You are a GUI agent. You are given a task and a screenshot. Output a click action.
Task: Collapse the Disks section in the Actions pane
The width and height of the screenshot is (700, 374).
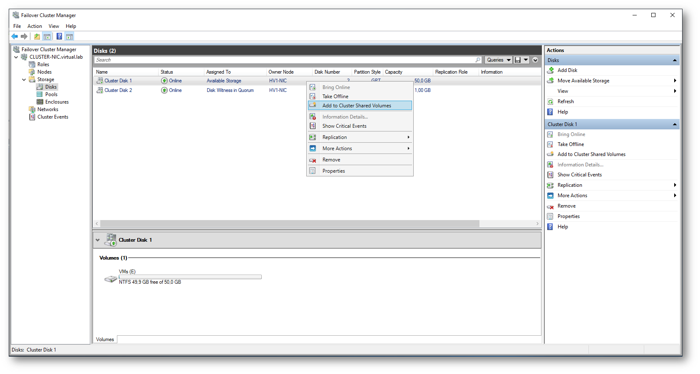tap(674, 60)
